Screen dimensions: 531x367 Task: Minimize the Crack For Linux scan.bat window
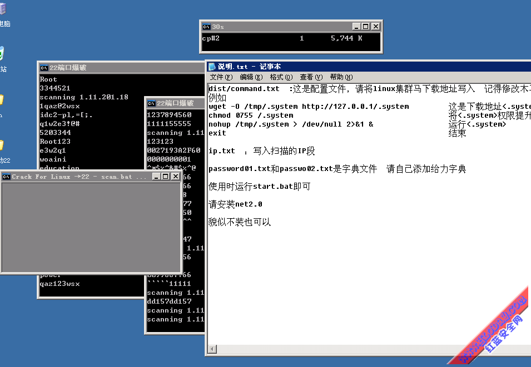156,176
